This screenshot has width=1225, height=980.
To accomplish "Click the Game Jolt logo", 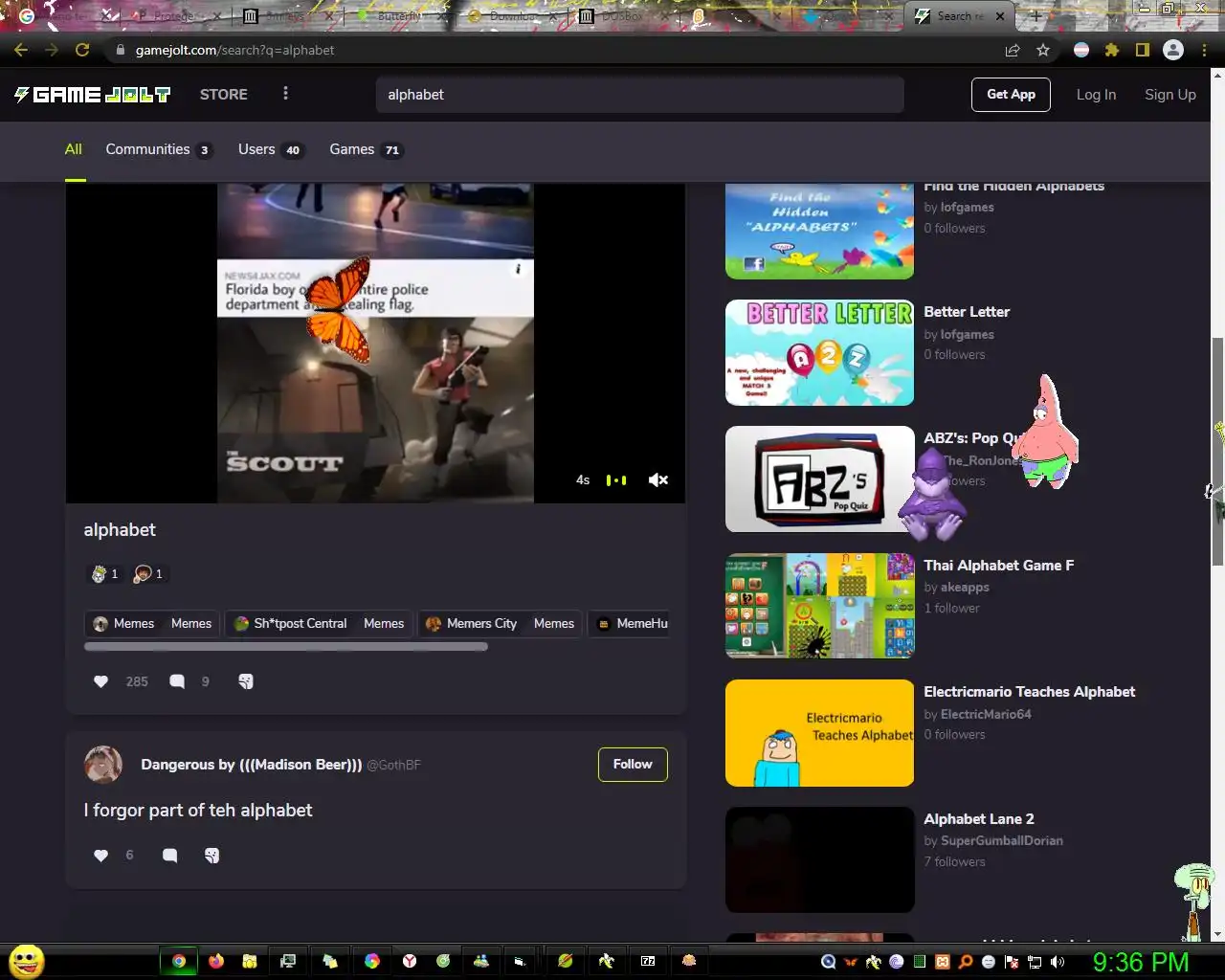I will point(92,94).
